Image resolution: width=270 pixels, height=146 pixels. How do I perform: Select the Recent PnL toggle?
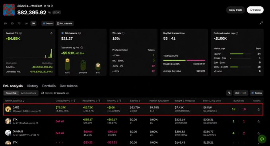[x=11, y=93]
